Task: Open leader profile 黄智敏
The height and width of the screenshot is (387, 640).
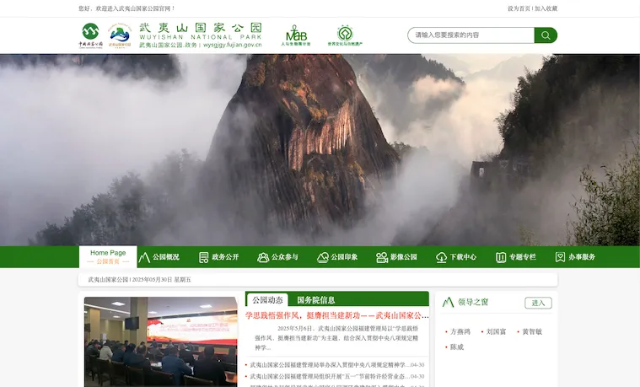Action: click(532, 332)
